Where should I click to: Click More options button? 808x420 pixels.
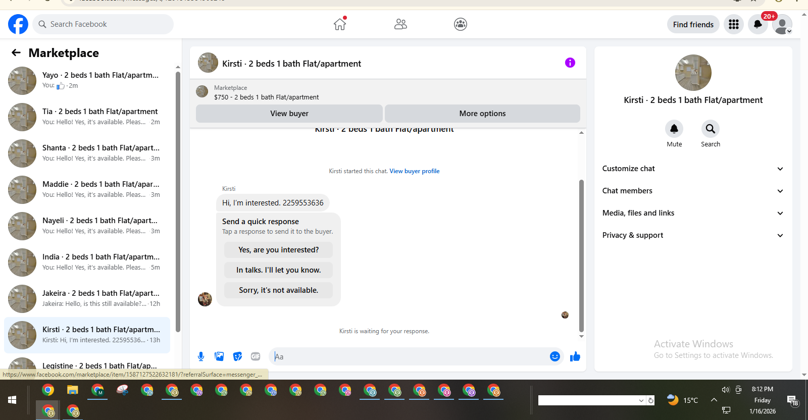point(482,114)
